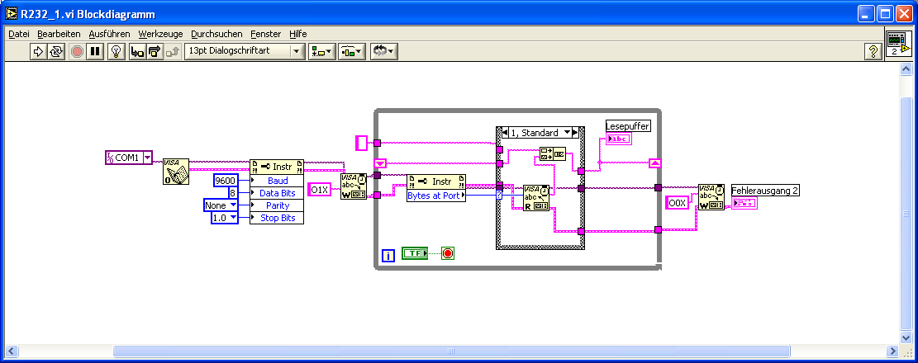This screenshot has height=363, width=918.
Task: Open the Align Objects dropdown
Action: pos(322,51)
